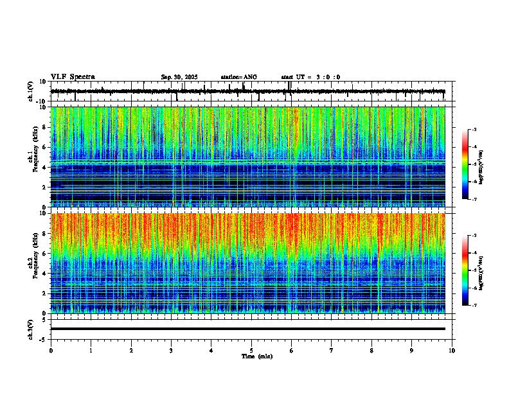Screen dimensions: 509x393
Task: Click the ch.1 colorbar log(PSD) unit label
Action: point(481,168)
